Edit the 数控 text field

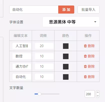22,56
